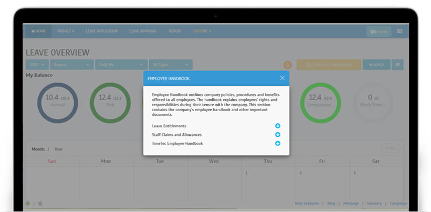Viewport: 431px width, 212px height.
Task: Download Staff Claims and Allowances file
Action: coord(277,135)
